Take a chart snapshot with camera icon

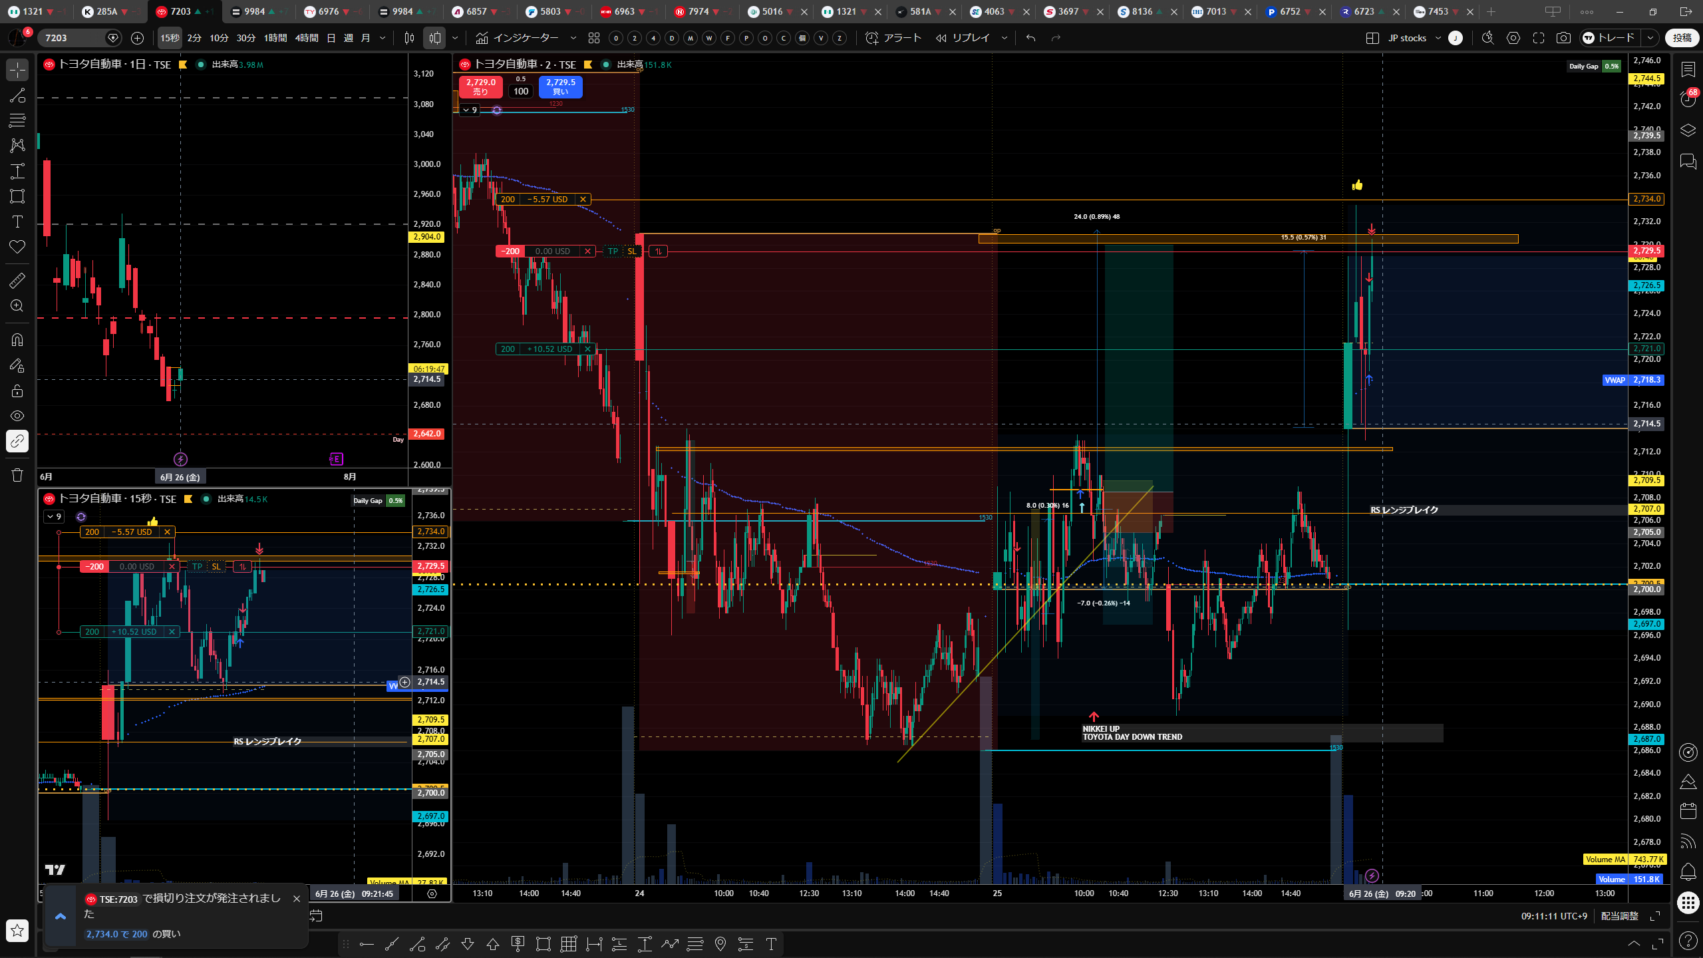(x=1563, y=38)
